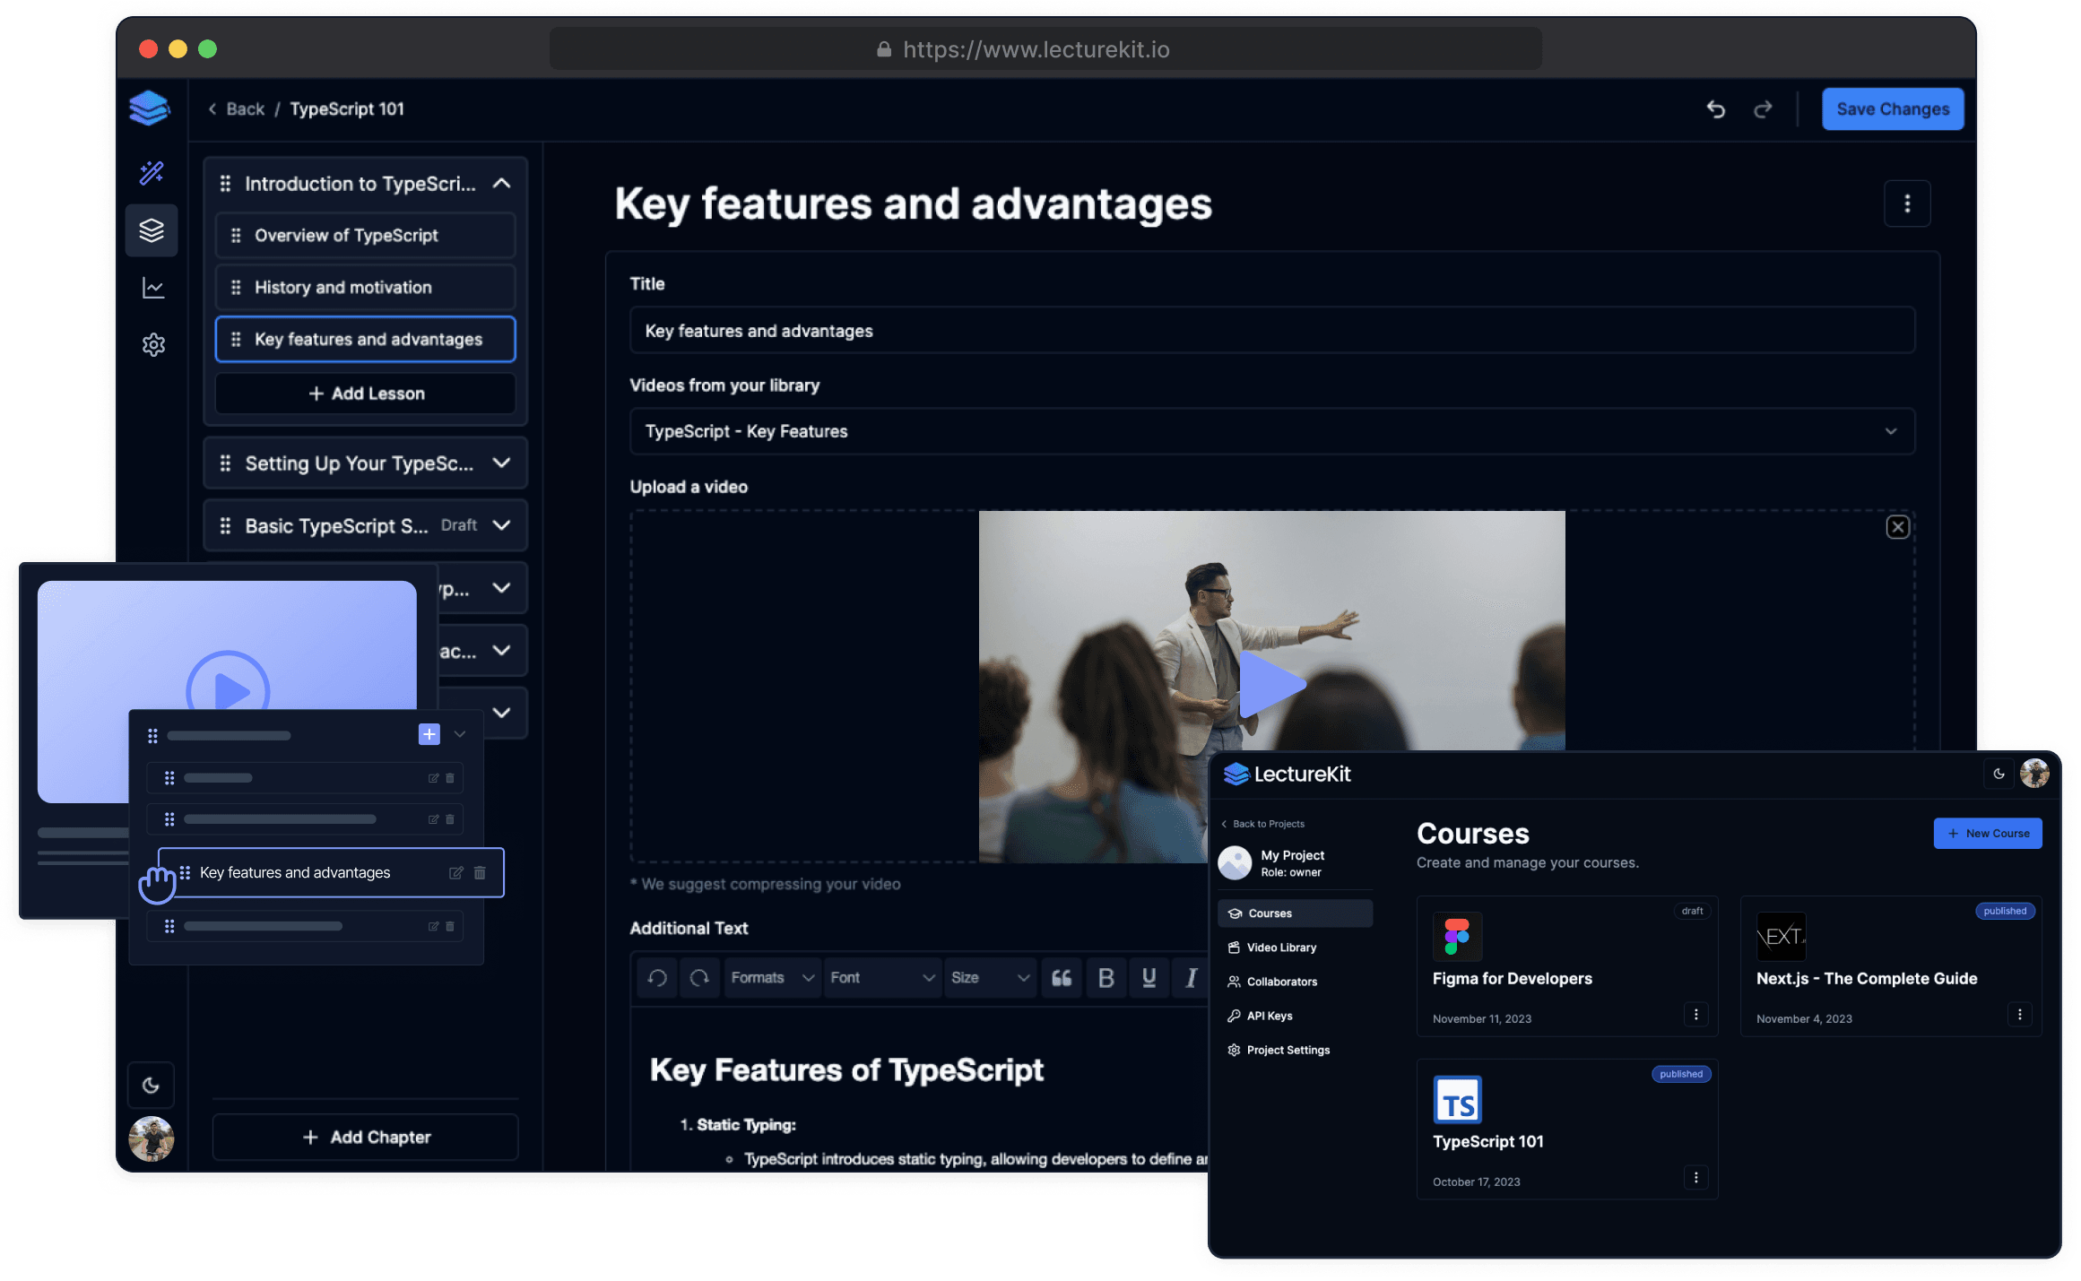Open the lesson three-dot options menu
Viewport: 2081px width, 1281px height.
click(x=1907, y=204)
